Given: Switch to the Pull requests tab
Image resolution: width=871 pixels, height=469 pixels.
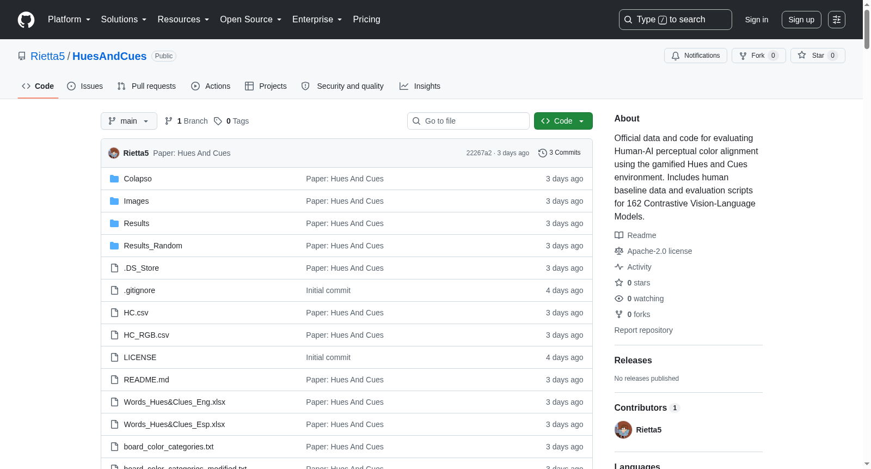Looking at the screenshot, I should click(146, 86).
